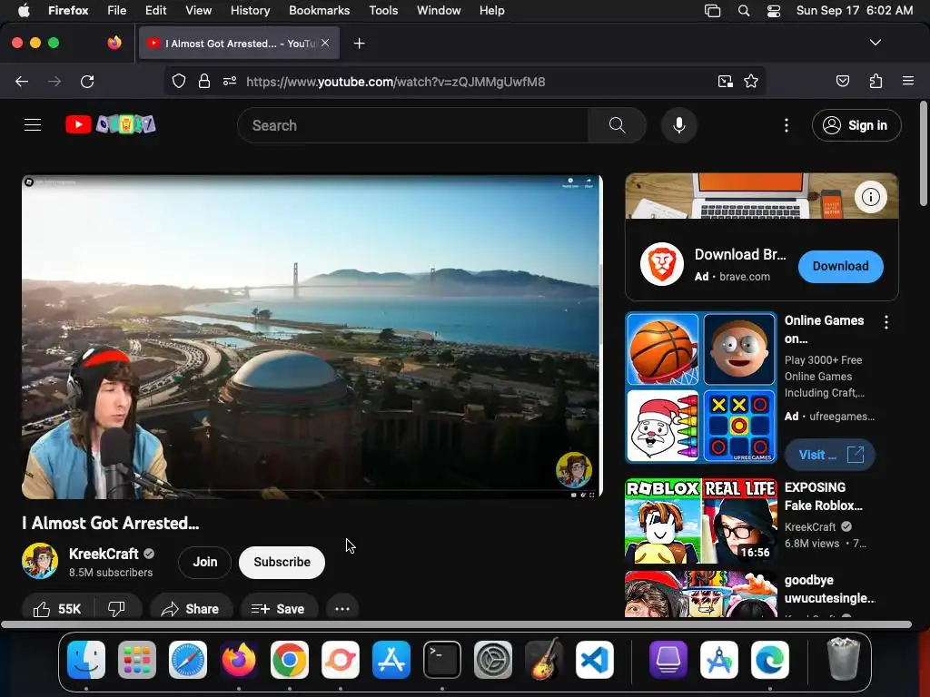930x697 pixels.
Task: Select the I Almost Got Arrested tab
Action: [x=239, y=43]
